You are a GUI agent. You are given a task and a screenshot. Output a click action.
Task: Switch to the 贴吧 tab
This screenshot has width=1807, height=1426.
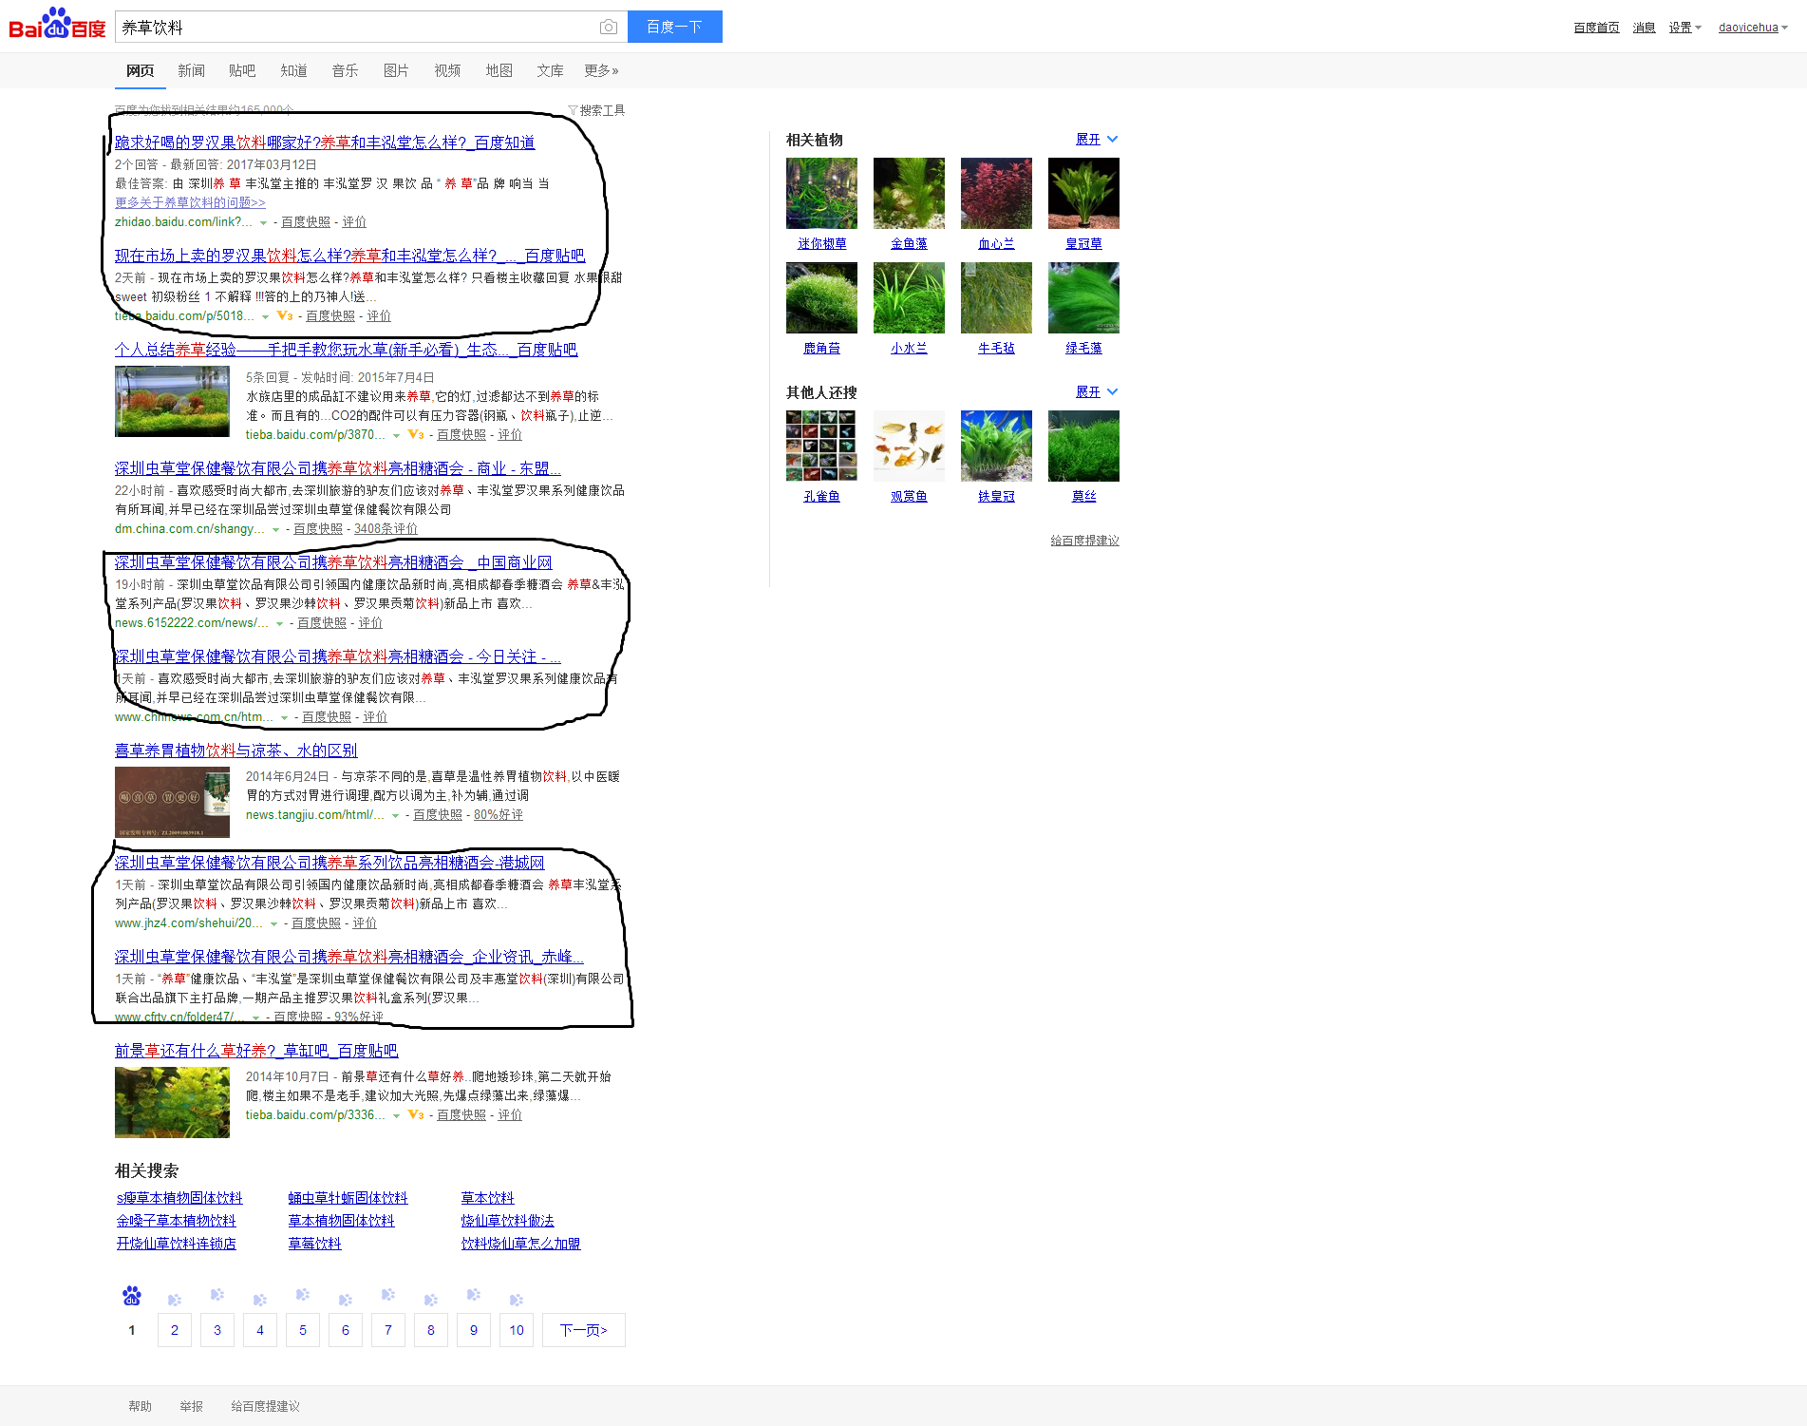pyautogui.click(x=242, y=70)
